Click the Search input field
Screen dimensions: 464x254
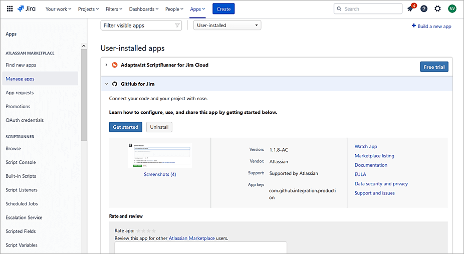point(368,9)
